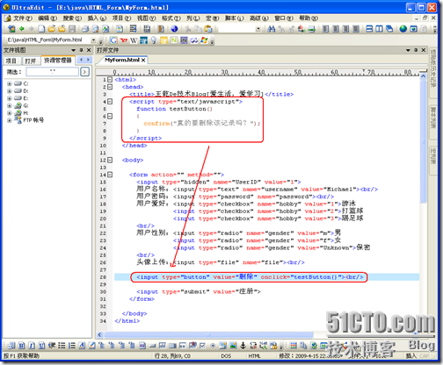Image resolution: width=443 pixels, height=365 pixels.
Task: Collapse the head fold at line 2
Action: pos(110,87)
